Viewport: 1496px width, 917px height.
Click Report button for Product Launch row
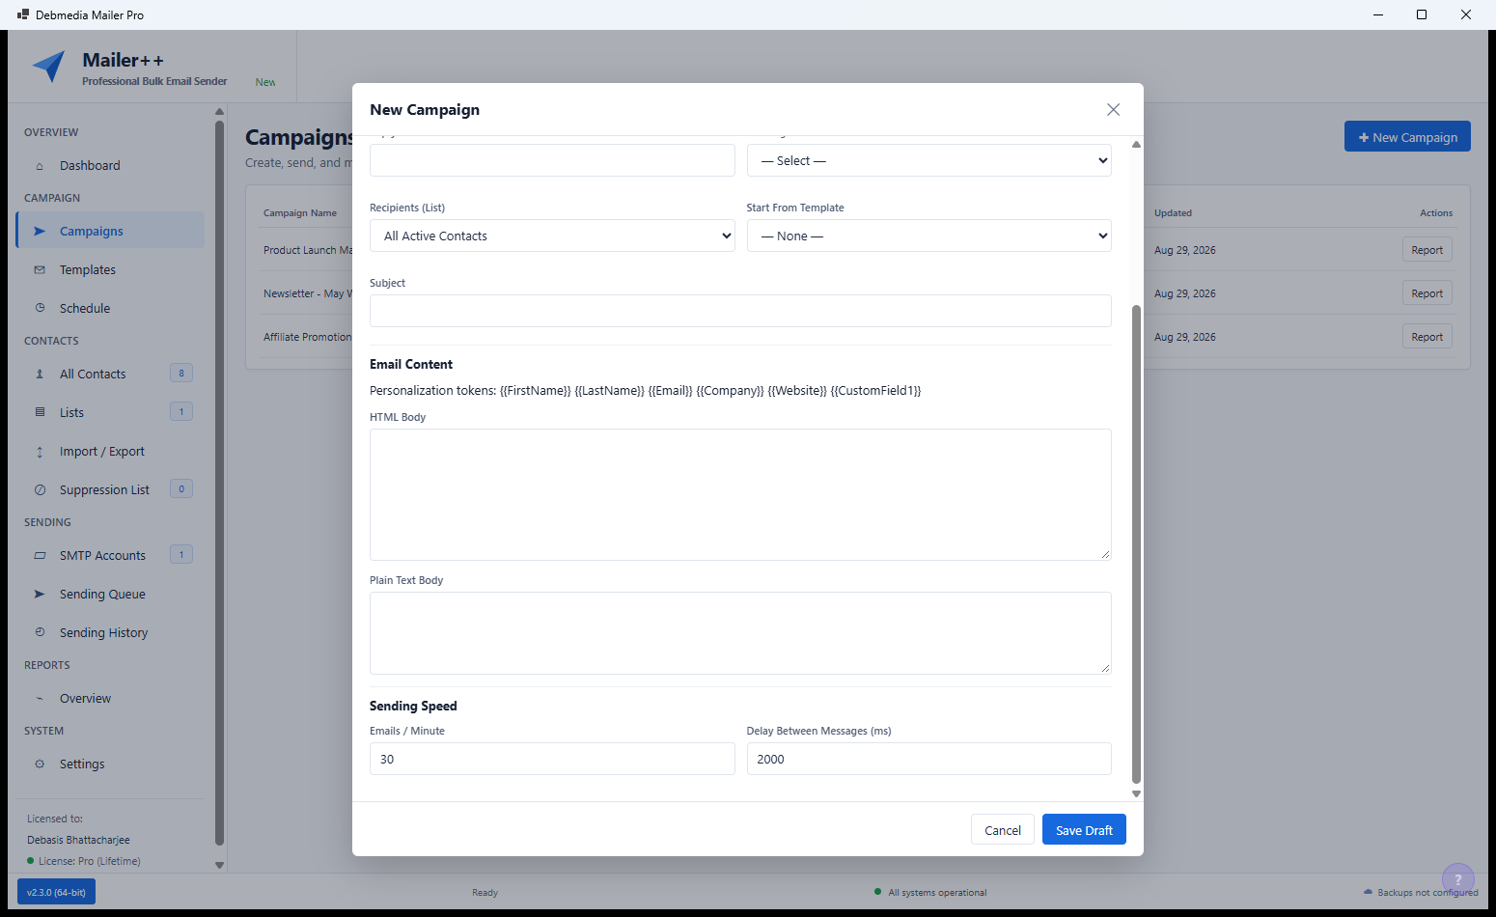[x=1427, y=250]
